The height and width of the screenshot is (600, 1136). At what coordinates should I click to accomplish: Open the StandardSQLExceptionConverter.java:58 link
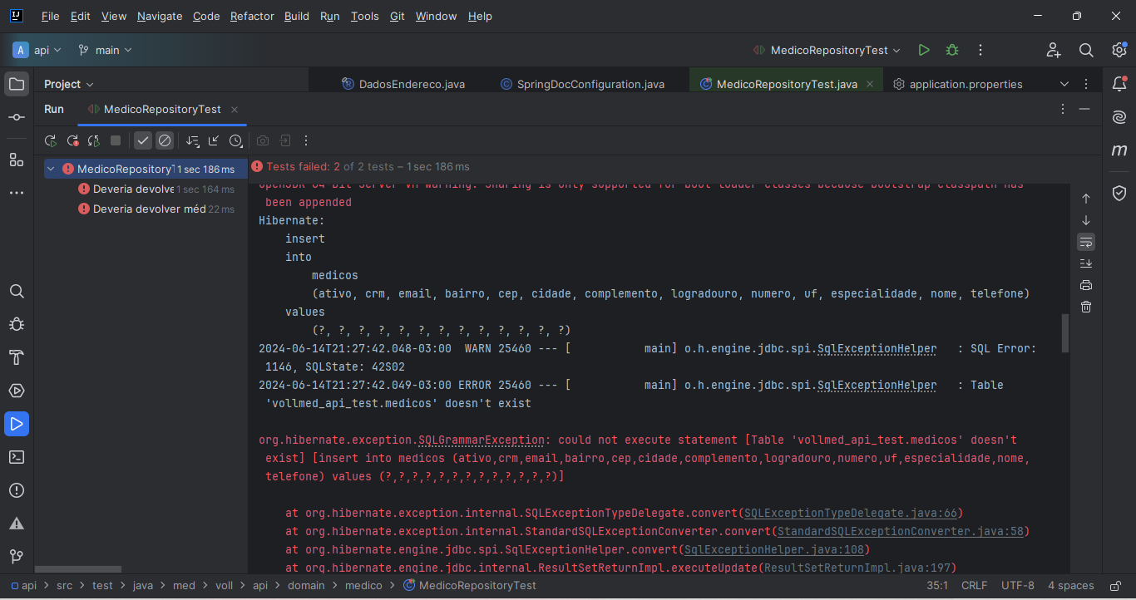click(901, 531)
